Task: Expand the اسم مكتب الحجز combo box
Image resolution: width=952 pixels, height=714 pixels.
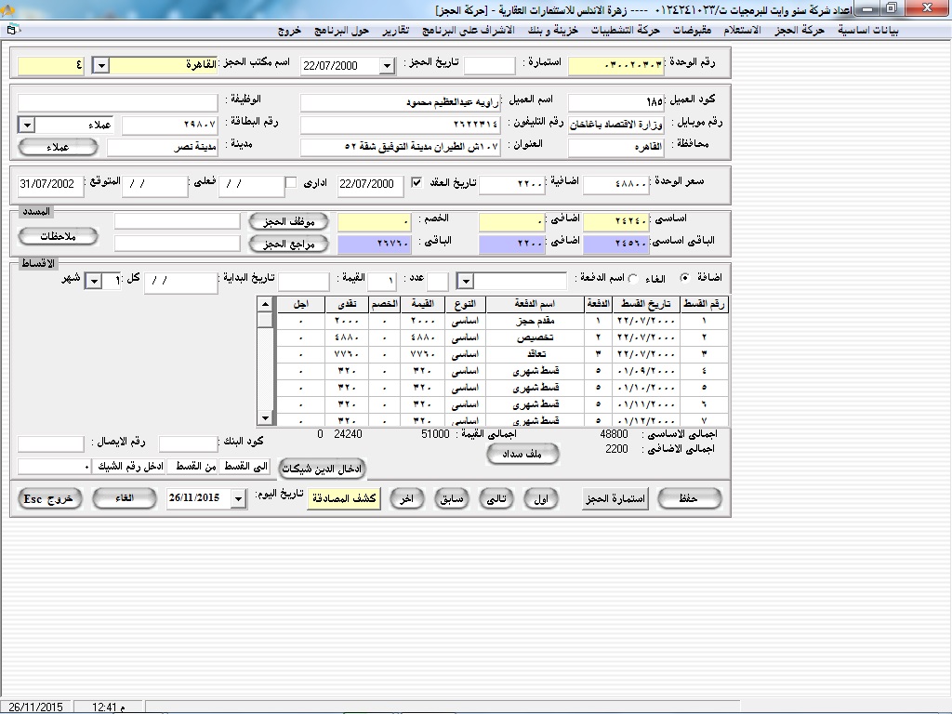Action: [101, 66]
